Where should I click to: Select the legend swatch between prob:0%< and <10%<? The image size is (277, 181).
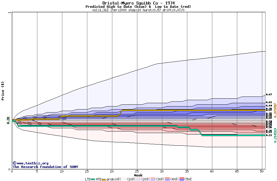(x=124, y=179)
